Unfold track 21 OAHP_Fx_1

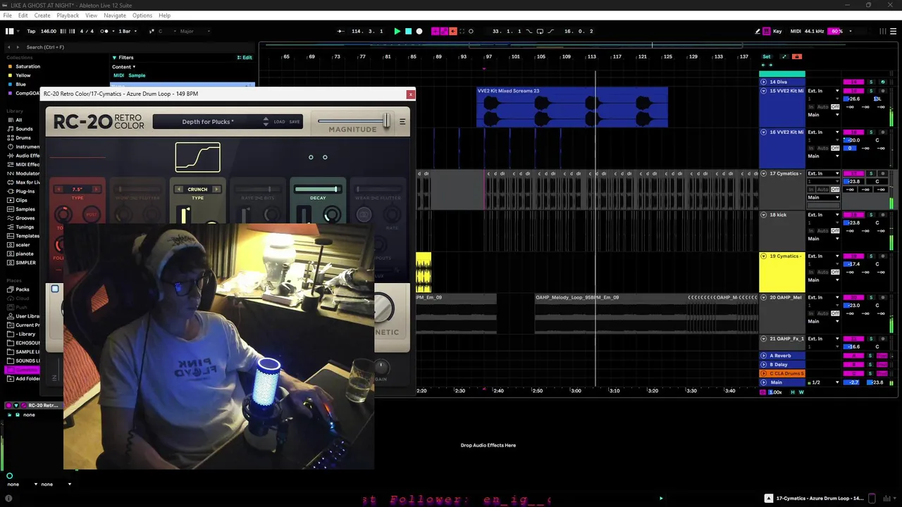coord(763,339)
